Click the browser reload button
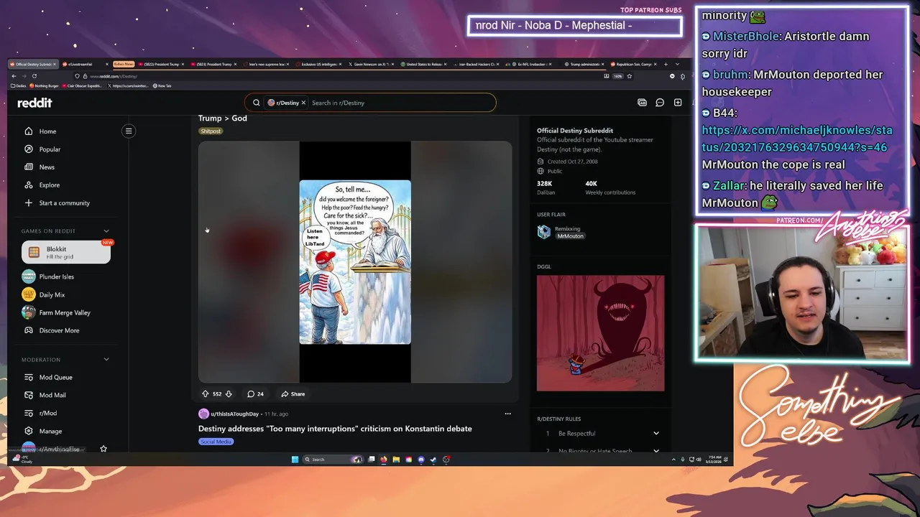The height and width of the screenshot is (517, 920). [x=34, y=76]
